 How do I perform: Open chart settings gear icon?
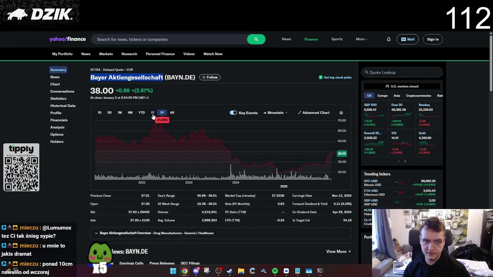[341, 113]
